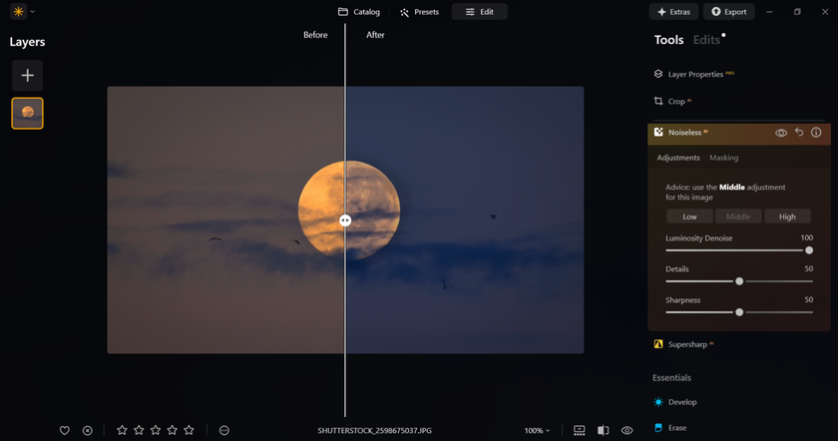Click the color label circle icon
838x441 pixels.
223,430
